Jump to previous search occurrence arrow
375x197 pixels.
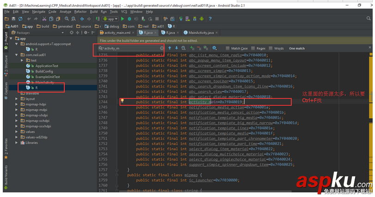[x=170, y=48]
